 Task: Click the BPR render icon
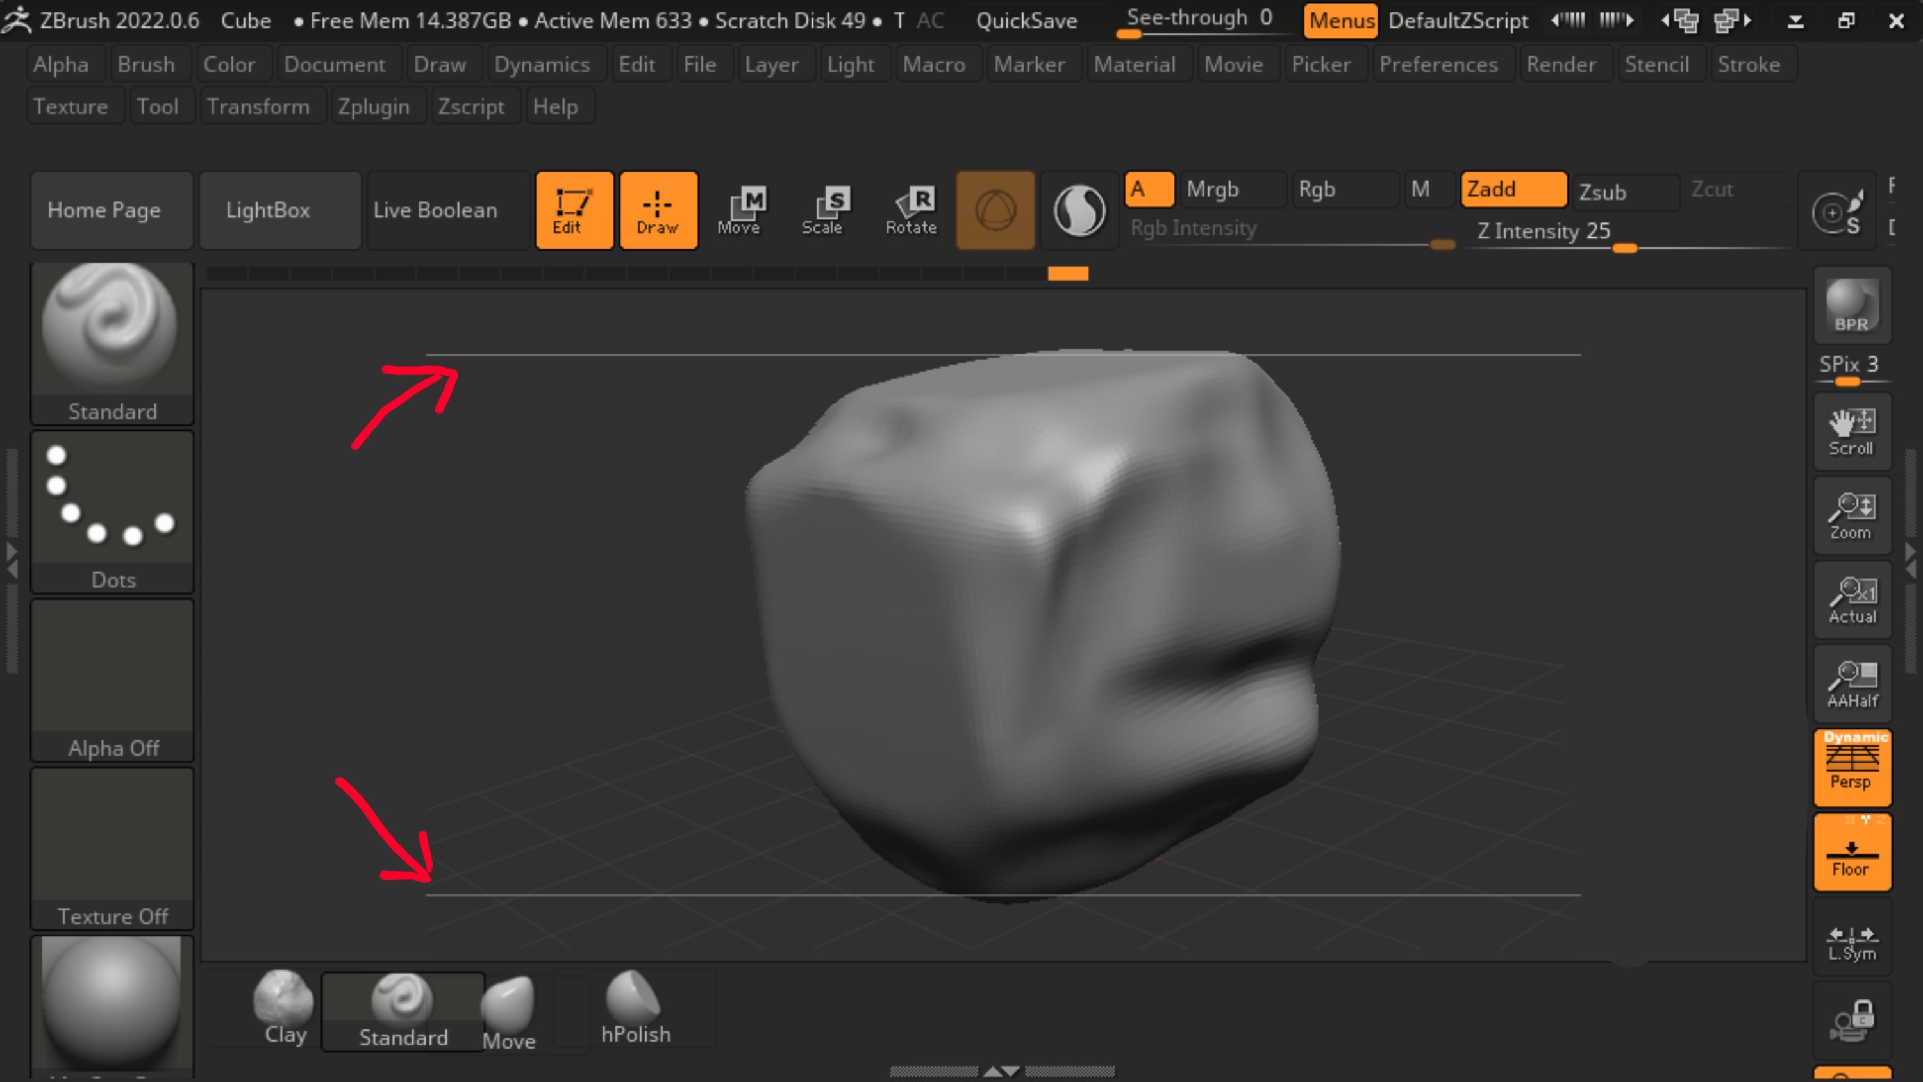1851,305
